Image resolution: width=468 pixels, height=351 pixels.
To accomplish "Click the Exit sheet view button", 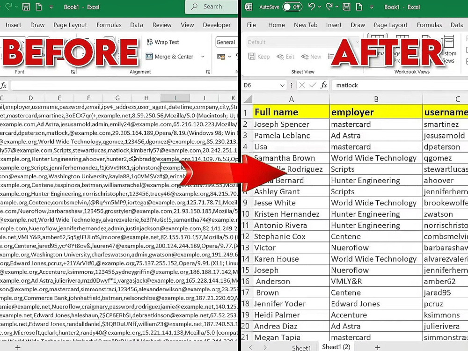I will pyautogui.click(x=285, y=57).
